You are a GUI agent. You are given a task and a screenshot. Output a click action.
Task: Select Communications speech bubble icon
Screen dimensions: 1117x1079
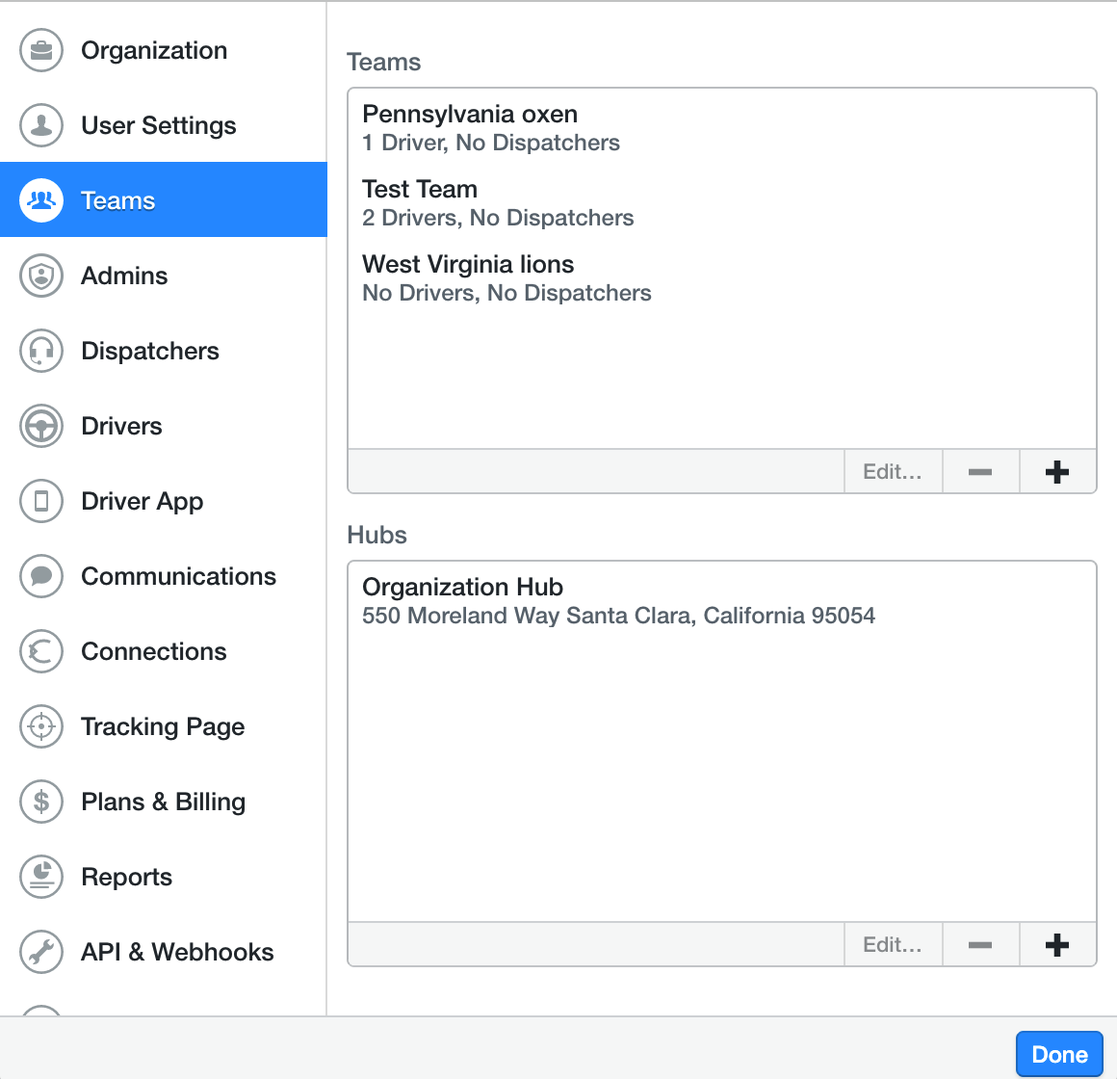tap(41, 576)
